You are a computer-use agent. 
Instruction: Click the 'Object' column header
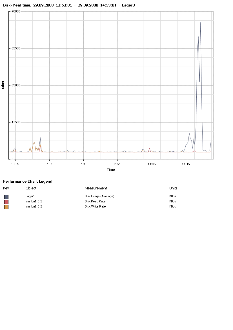31,188
